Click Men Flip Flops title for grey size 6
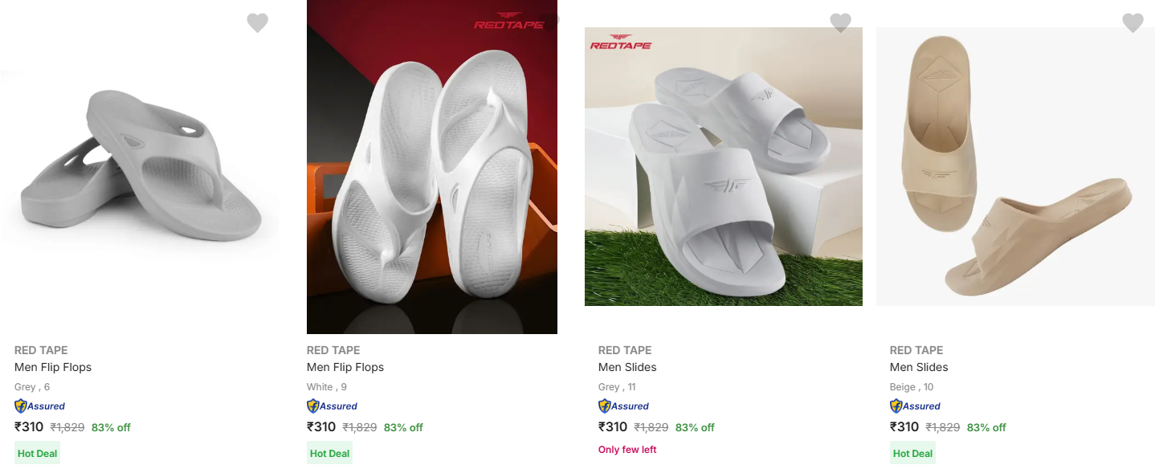This screenshot has width=1159, height=465. coord(53,367)
